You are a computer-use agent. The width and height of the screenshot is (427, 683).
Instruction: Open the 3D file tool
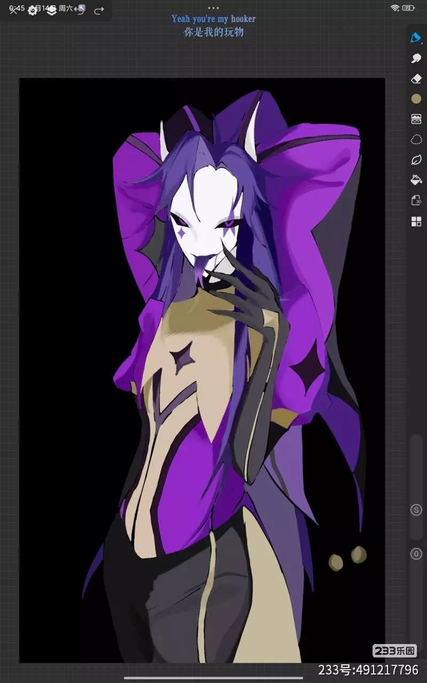coord(416,201)
